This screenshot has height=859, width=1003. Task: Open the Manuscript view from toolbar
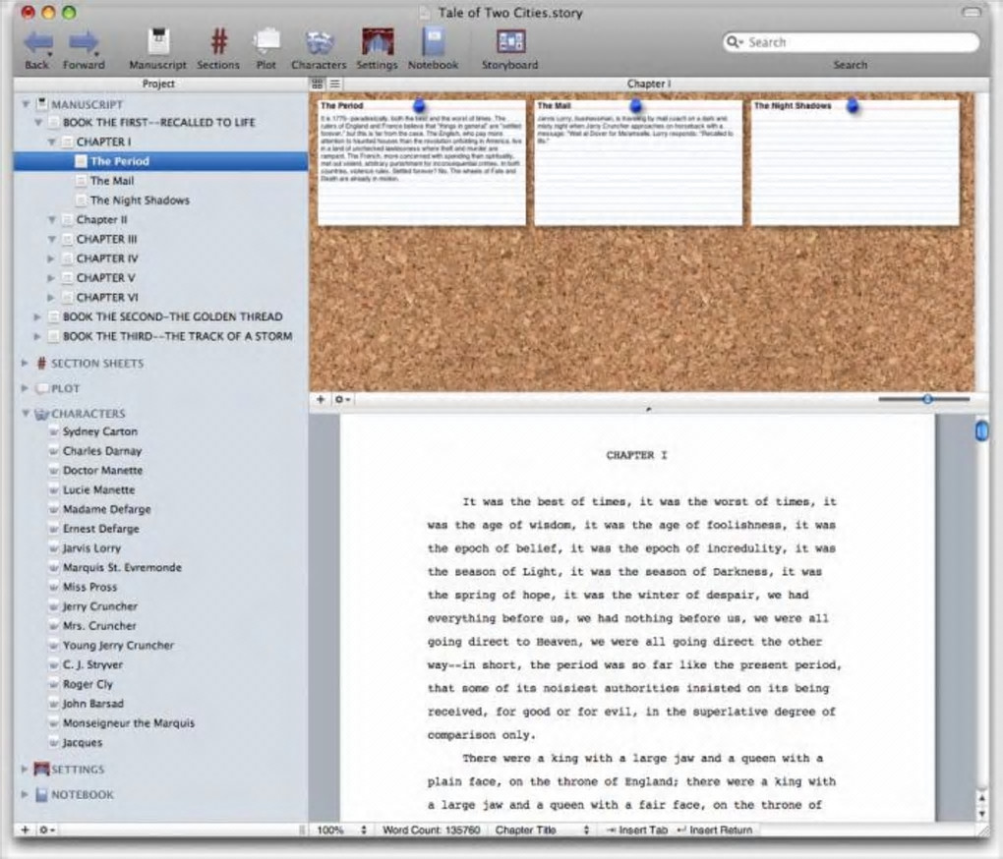point(157,43)
